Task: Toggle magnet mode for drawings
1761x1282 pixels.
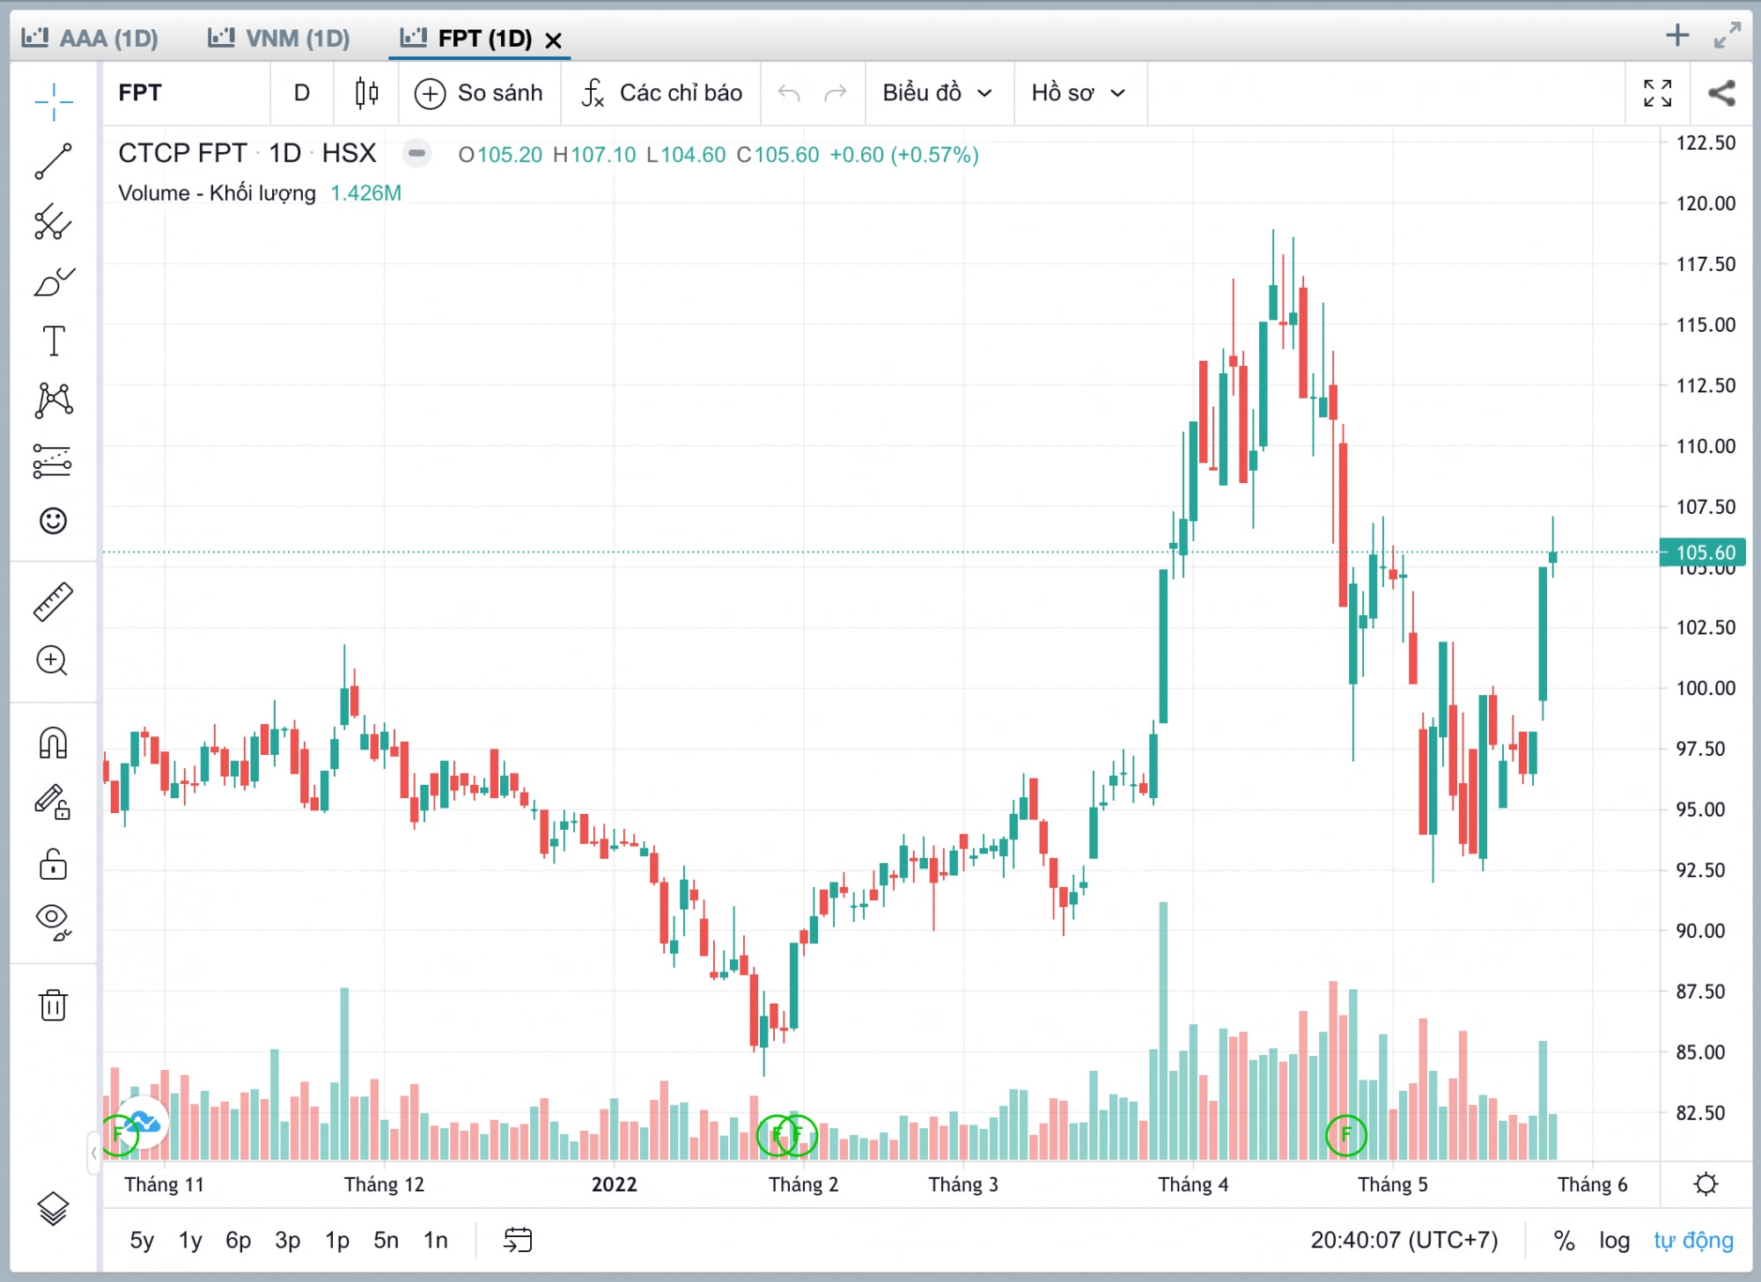Action: pyautogui.click(x=54, y=744)
